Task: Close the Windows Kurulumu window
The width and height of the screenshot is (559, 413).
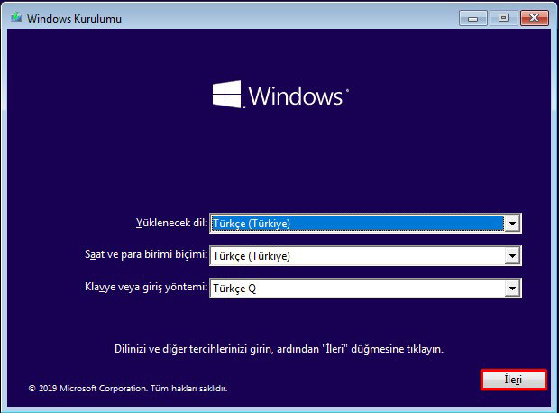Action: pos(534,18)
